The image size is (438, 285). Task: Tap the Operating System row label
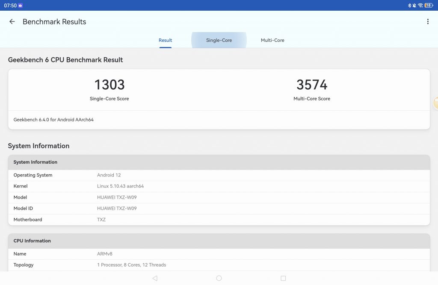coord(33,175)
